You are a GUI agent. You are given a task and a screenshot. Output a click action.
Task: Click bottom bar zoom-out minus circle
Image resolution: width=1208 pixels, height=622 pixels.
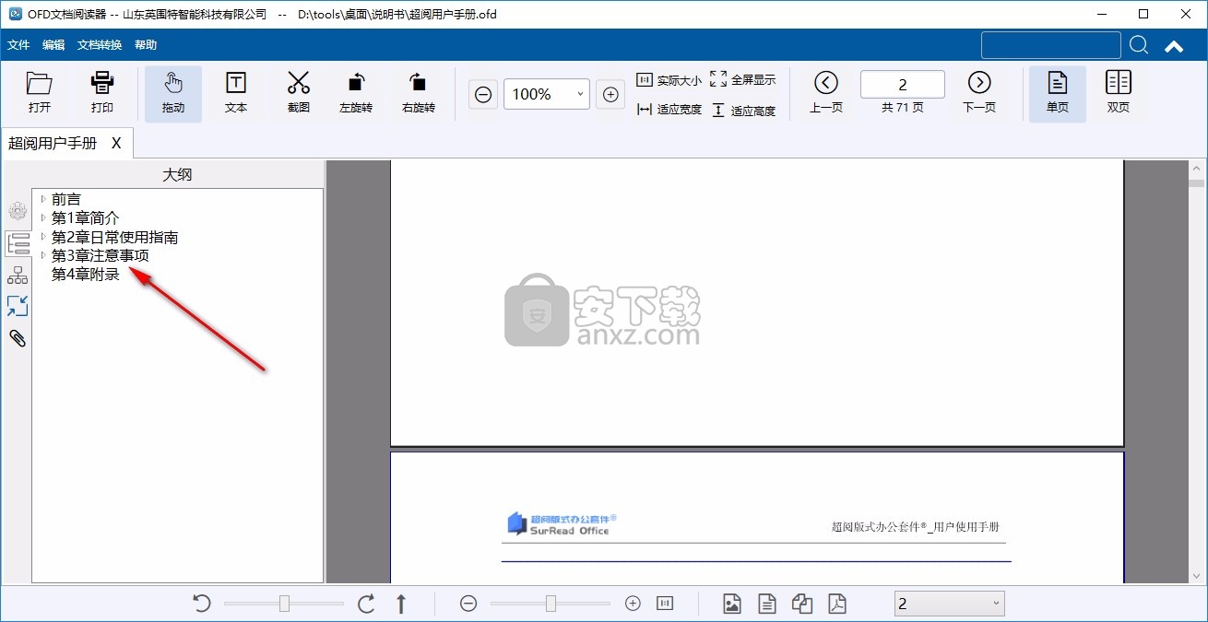pos(468,604)
